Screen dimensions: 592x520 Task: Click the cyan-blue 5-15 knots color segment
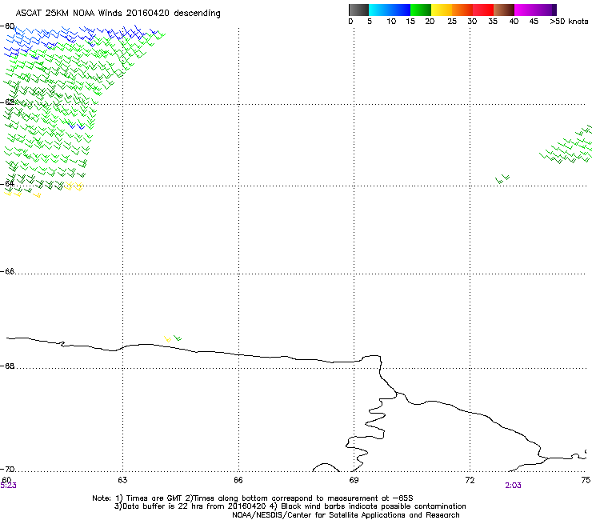pos(390,10)
